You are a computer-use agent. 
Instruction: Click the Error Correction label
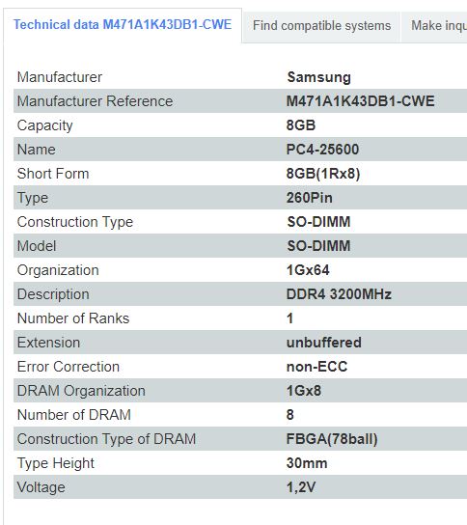[x=69, y=367]
